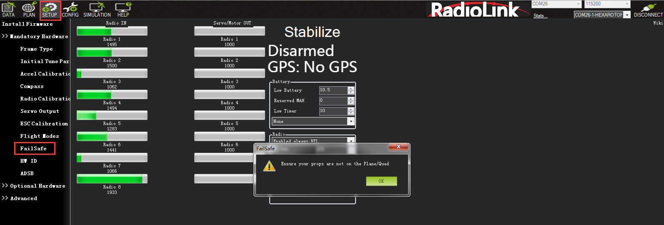664x225 pixels.
Task: Select the SETUP gear icon
Action: point(50,10)
